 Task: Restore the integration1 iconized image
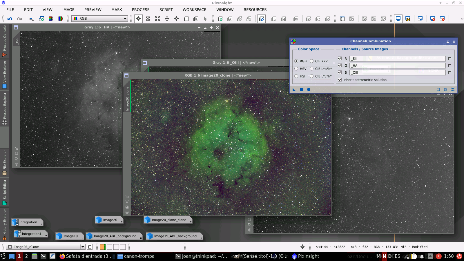31,234
